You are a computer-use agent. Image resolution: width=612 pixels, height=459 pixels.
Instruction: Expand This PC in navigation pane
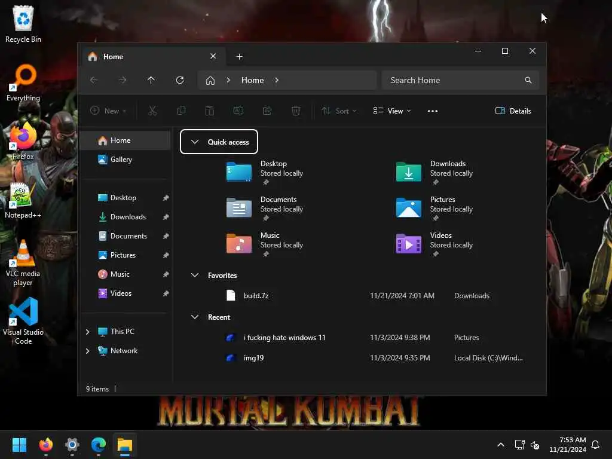[87, 332]
